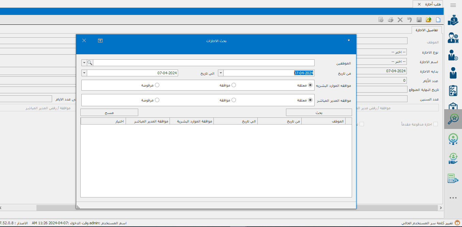
Task: Select 'موافقة' radio for direct manager approval
Action: [234, 100]
